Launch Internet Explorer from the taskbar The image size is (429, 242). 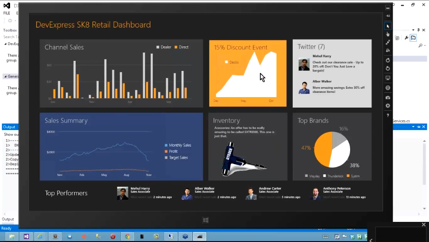[x=40, y=237]
